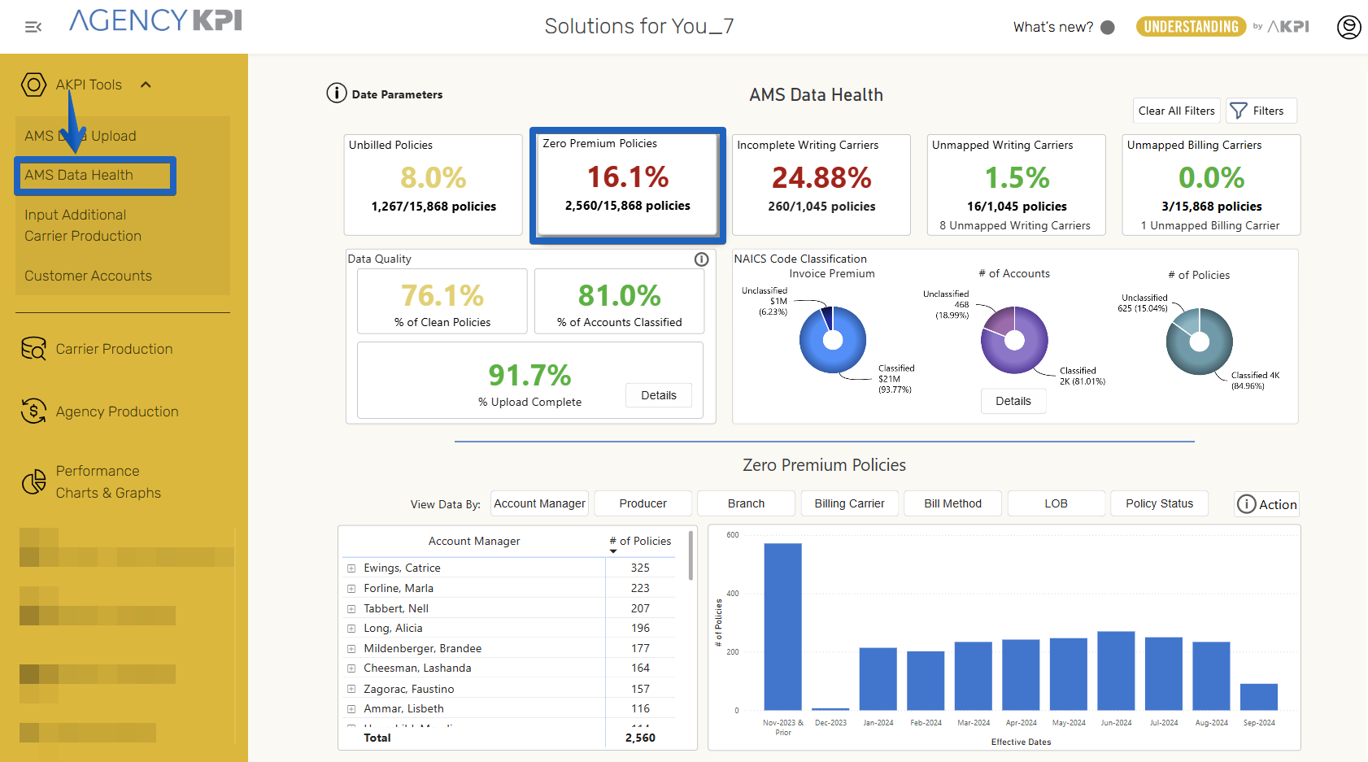Click the Total 2,560 value
1368x762 pixels.
[640, 738]
